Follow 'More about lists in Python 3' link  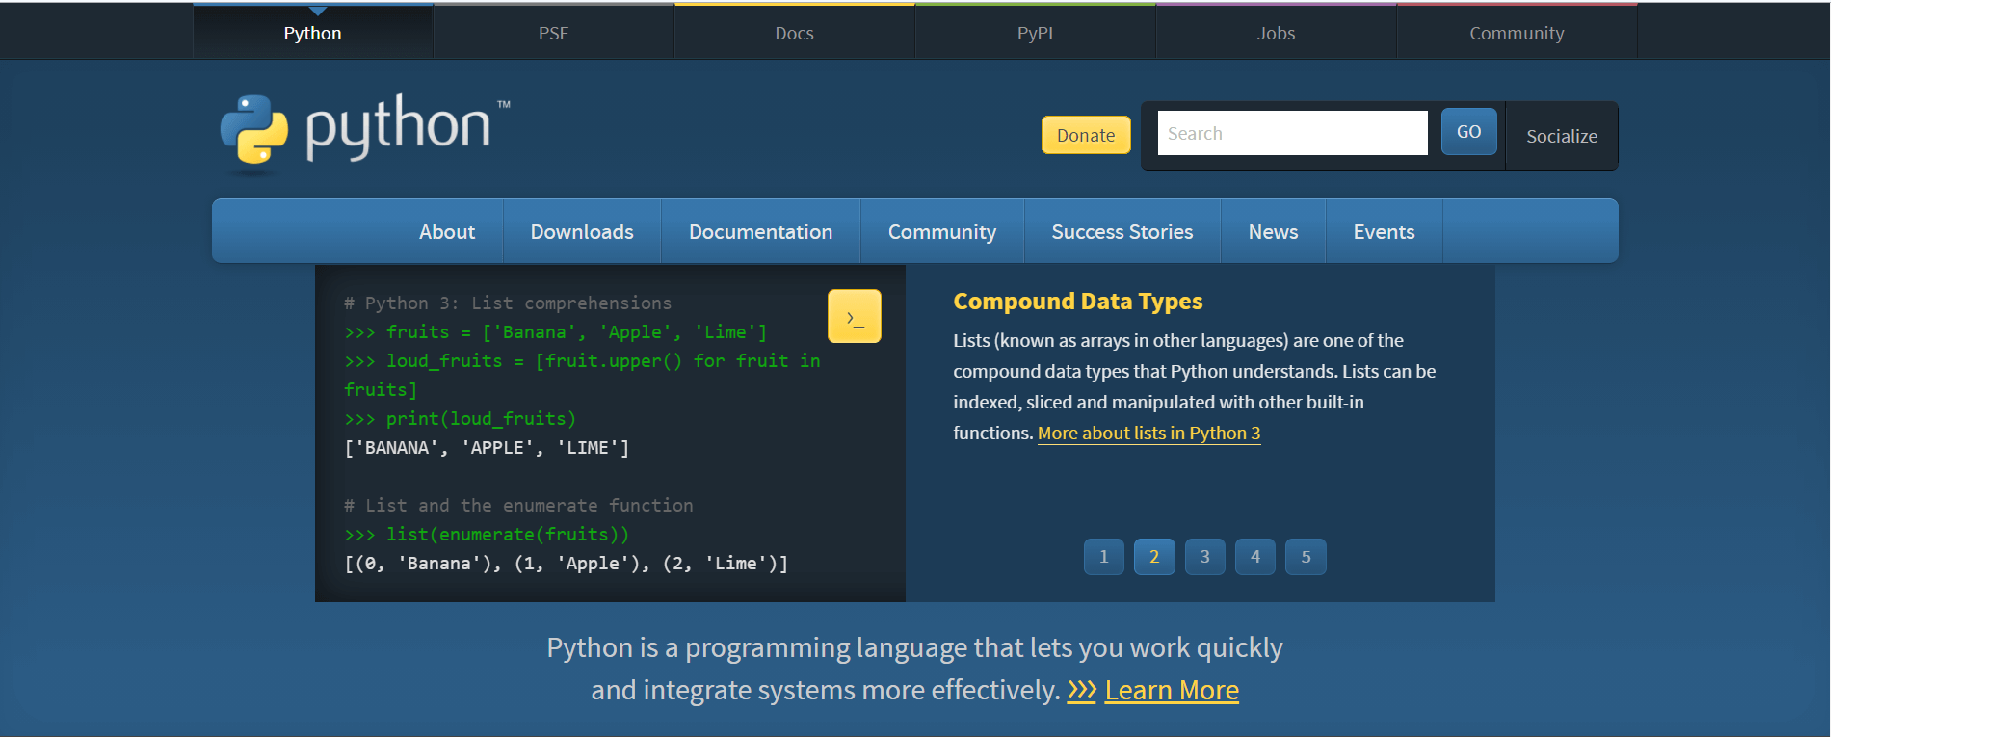(x=1148, y=434)
